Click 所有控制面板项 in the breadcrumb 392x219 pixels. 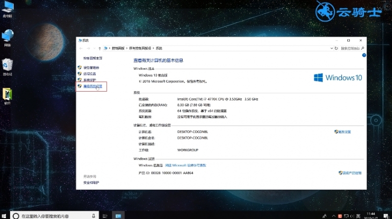pyautogui.click(x=140, y=48)
